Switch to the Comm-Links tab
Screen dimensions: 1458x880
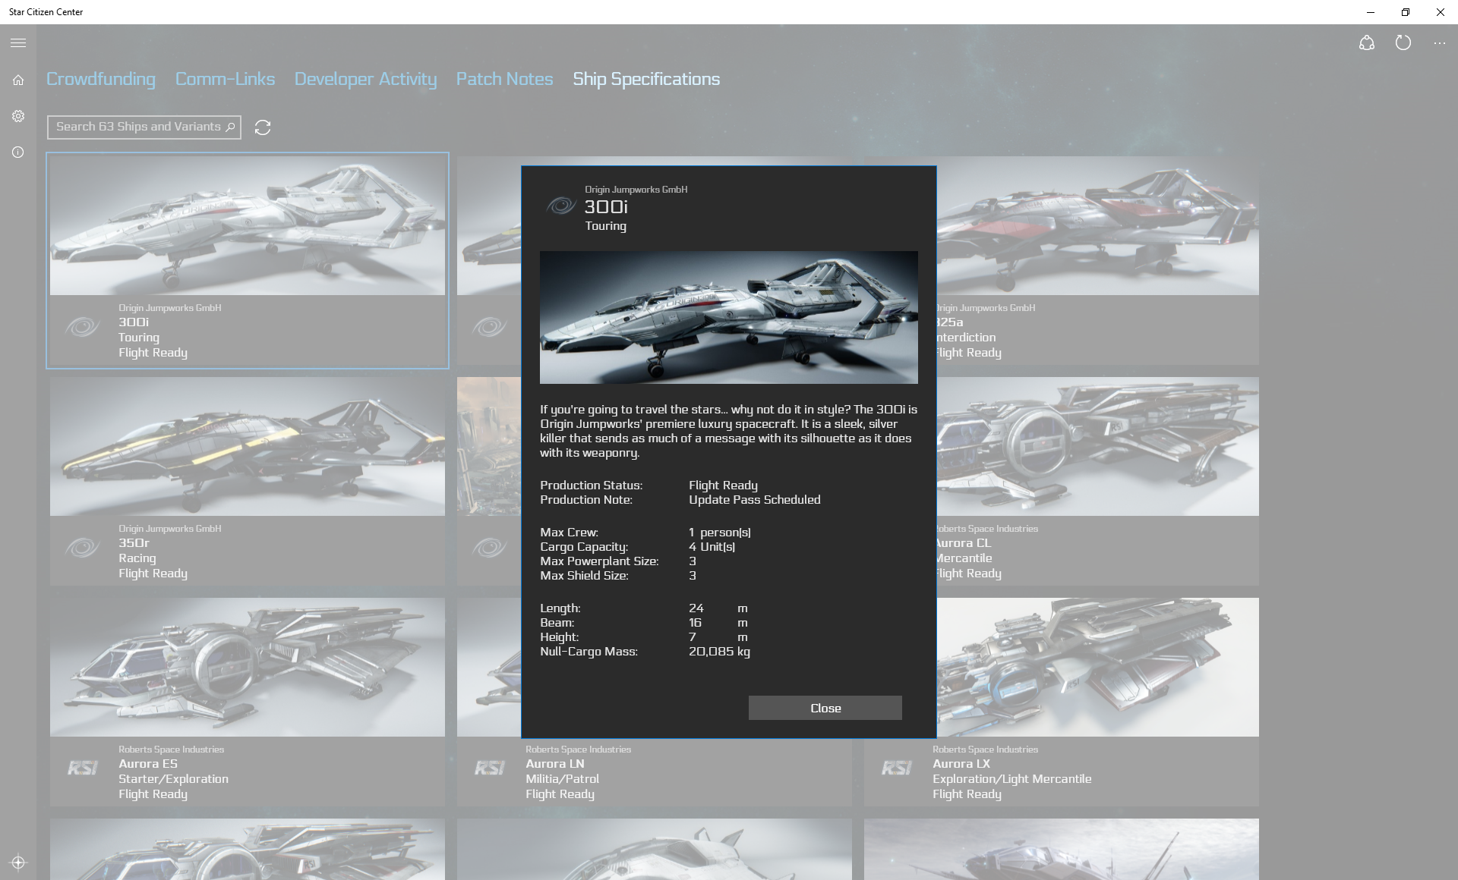(x=226, y=79)
